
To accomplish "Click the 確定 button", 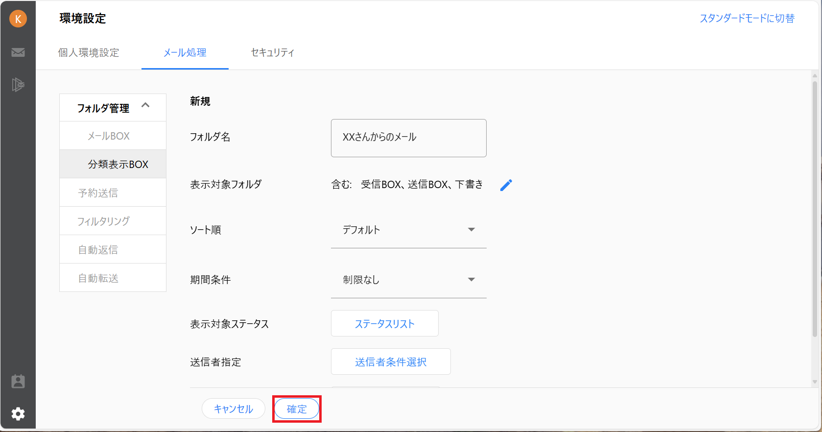I will pos(297,408).
